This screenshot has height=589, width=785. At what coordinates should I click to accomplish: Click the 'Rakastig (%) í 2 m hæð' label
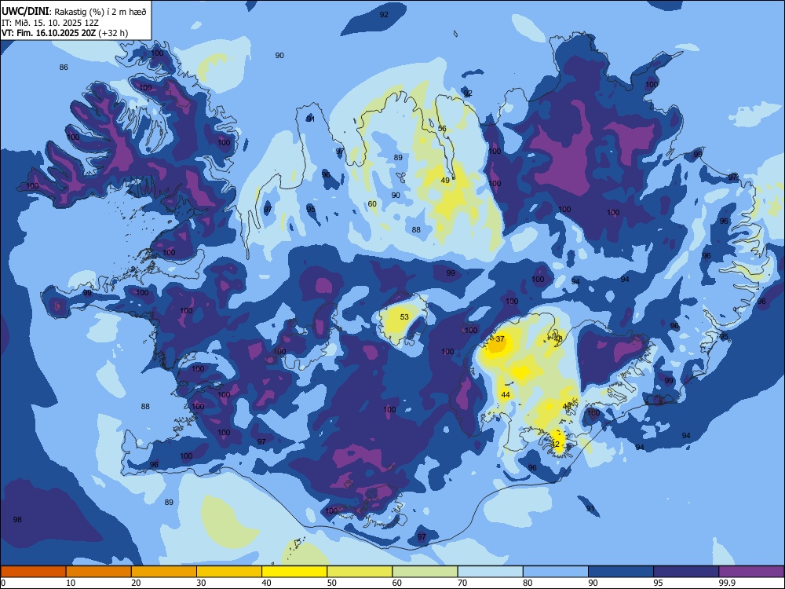[100, 12]
